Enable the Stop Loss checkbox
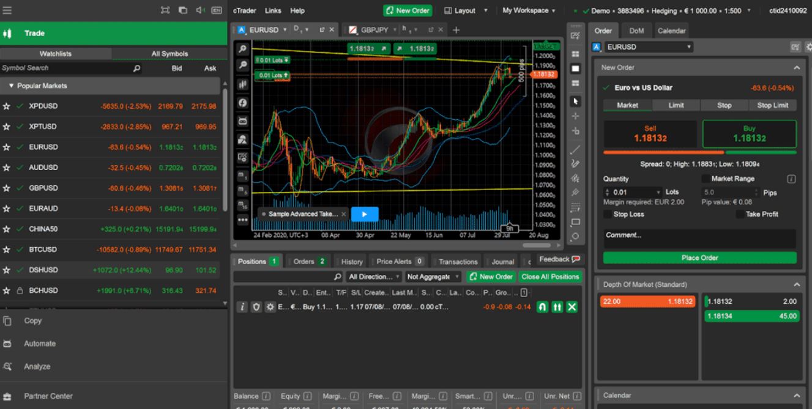Image resolution: width=812 pixels, height=409 pixels. [x=608, y=214]
